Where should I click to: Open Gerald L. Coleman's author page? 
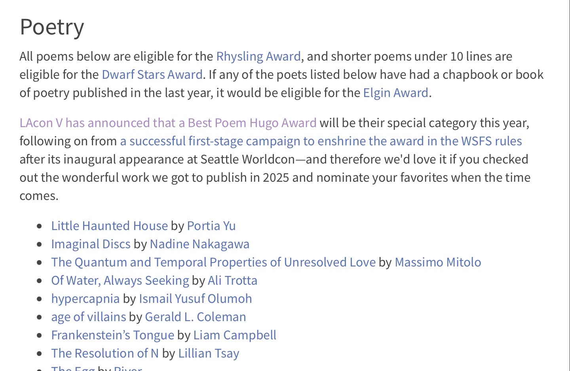[195, 317]
